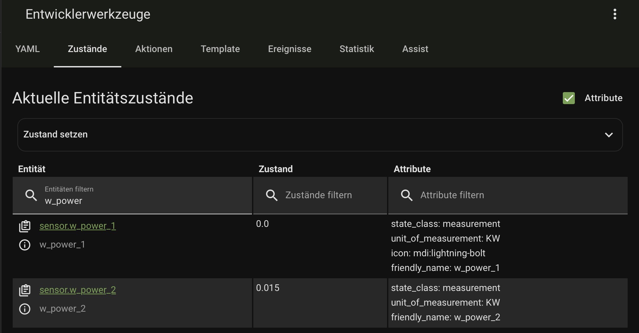639x333 pixels.
Task: Open the three-dot overflow menu
Action: pos(615,14)
